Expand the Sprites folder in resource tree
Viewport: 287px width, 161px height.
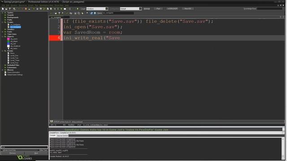pos(2,13)
